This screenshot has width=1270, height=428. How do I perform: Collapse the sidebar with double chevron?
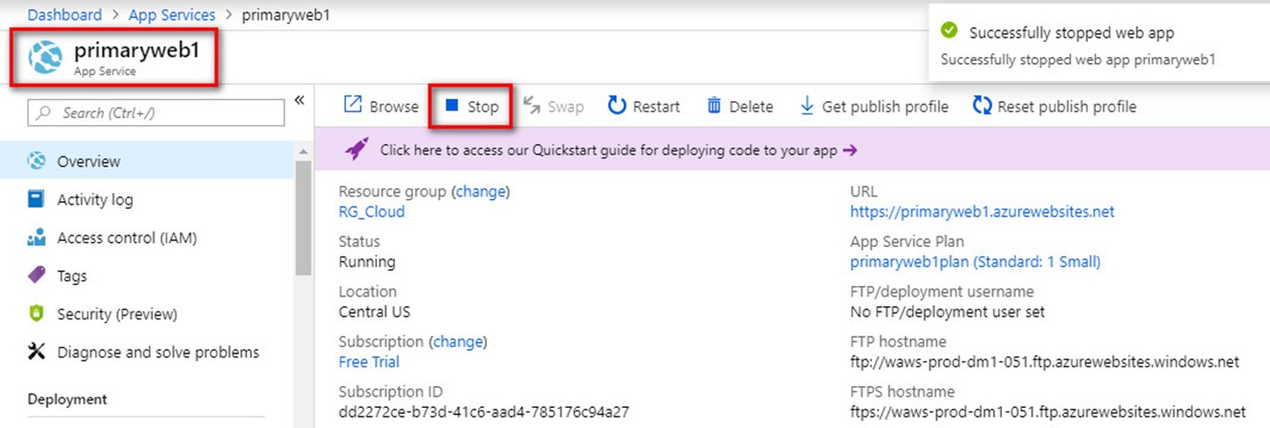point(299,101)
